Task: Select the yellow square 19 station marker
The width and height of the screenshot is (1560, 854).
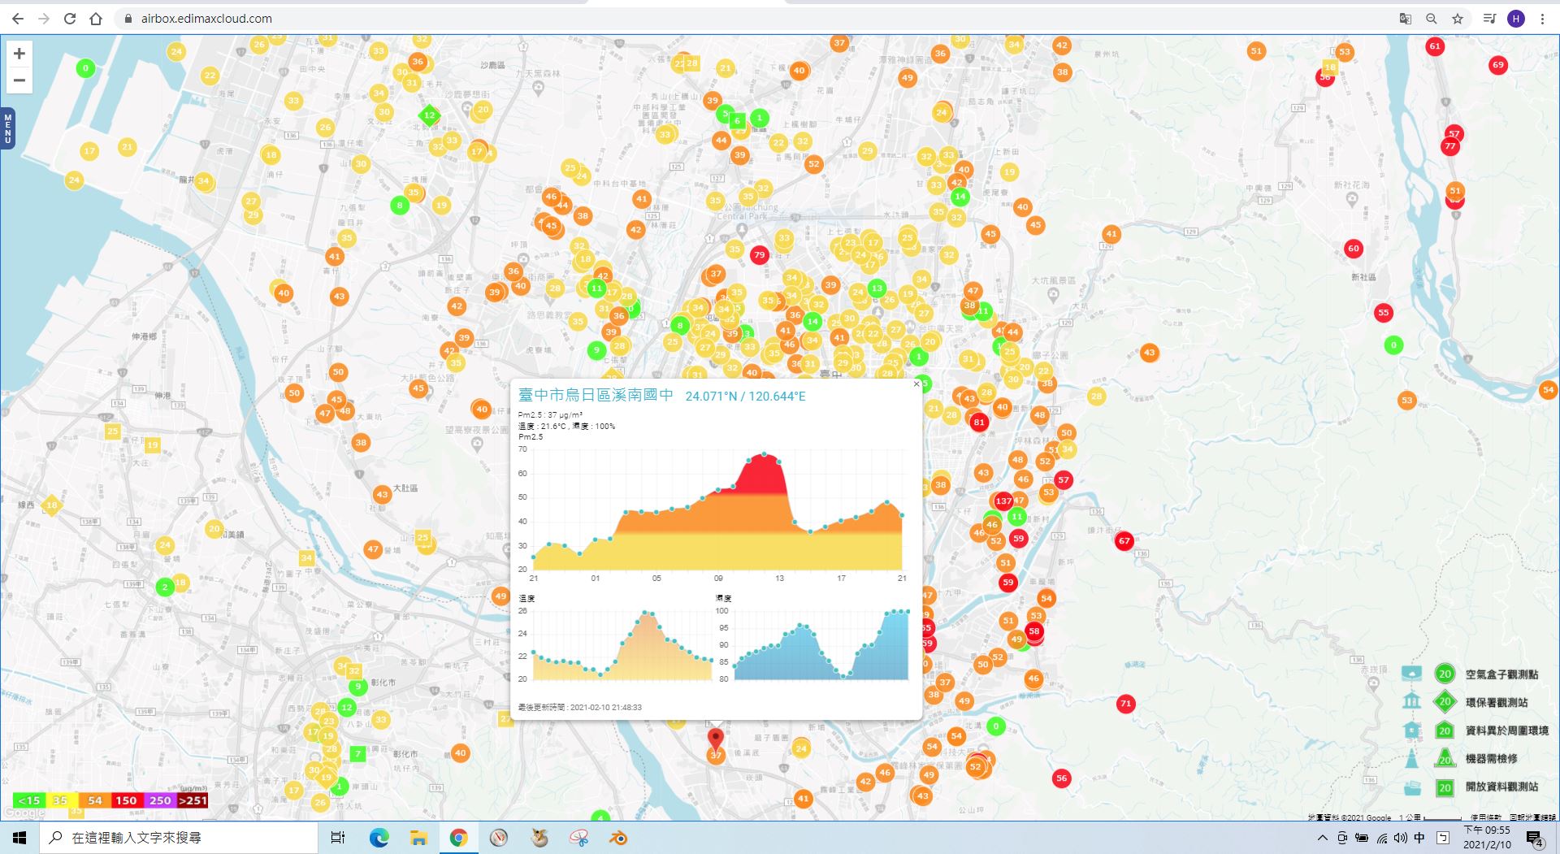Action: click(152, 445)
